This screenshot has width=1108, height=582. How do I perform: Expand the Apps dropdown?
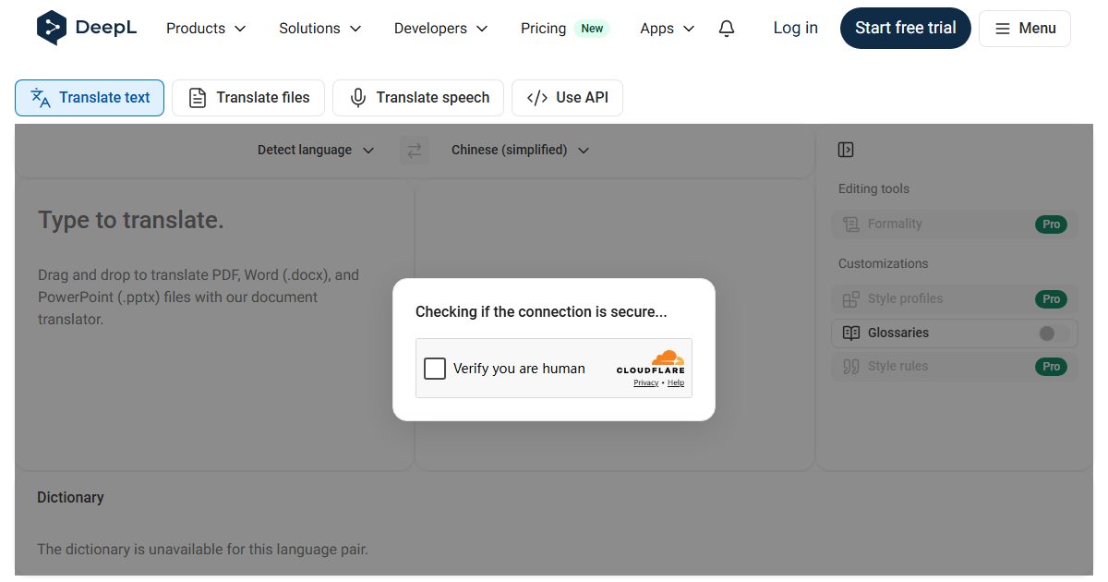click(668, 29)
